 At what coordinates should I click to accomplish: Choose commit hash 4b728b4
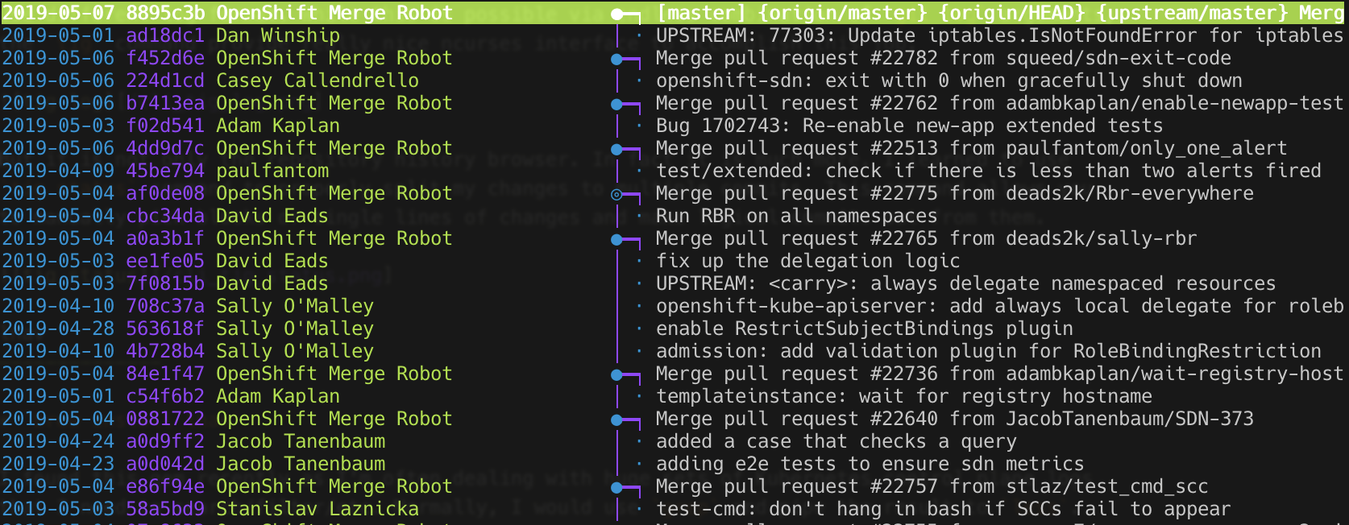(165, 351)
